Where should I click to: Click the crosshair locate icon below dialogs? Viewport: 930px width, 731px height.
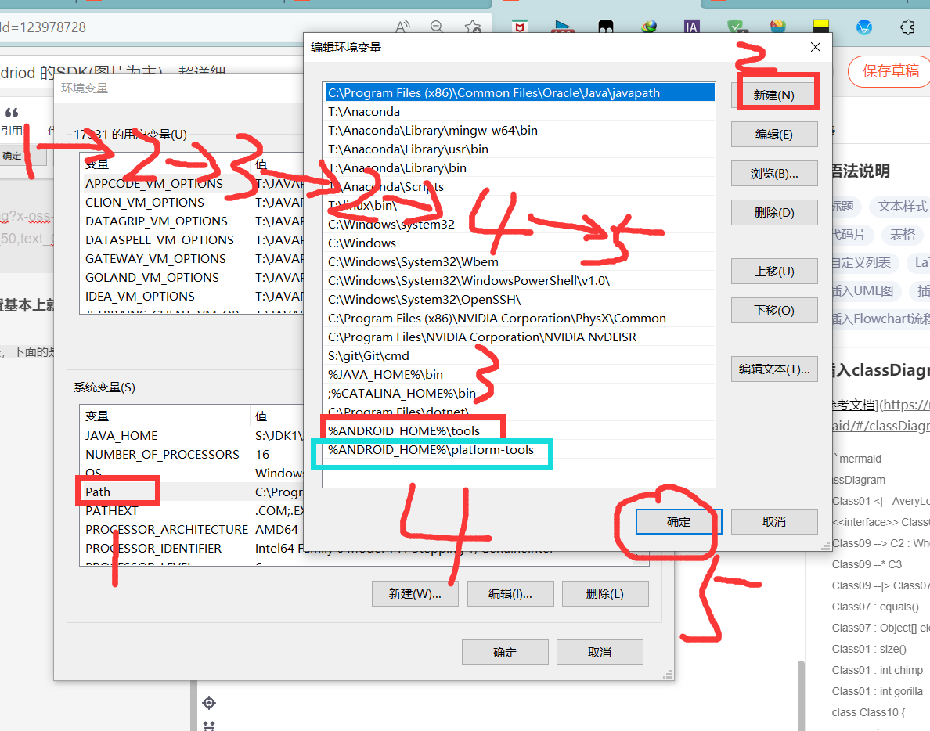coord(209,703)
